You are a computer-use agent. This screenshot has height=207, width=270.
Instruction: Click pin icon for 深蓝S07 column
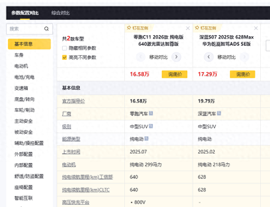pos(197,28)
